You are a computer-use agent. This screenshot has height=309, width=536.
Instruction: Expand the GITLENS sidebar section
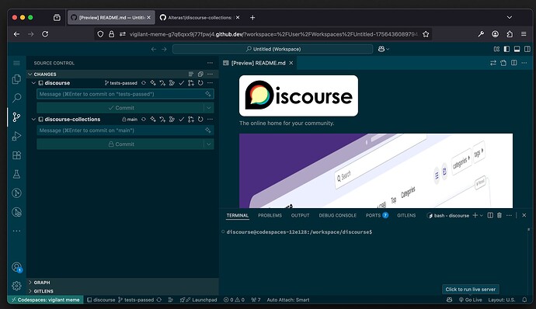[30, 291]
